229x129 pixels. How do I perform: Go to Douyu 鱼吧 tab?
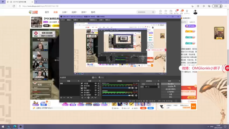point(93,12)
